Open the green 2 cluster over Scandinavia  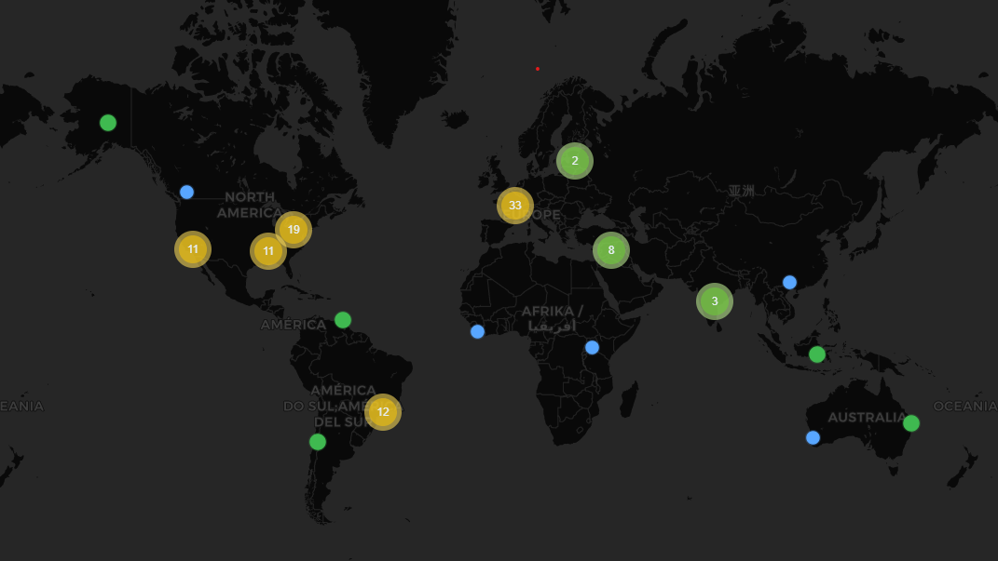click(x=574, y=160)
